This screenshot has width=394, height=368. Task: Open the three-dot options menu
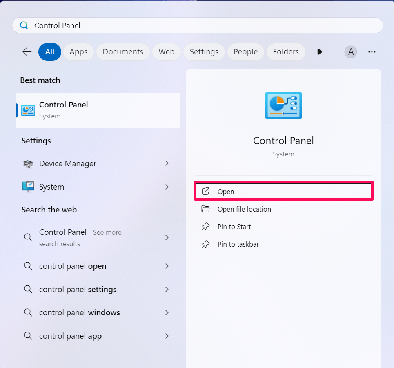pyautogui.click(x=372, y=52)
